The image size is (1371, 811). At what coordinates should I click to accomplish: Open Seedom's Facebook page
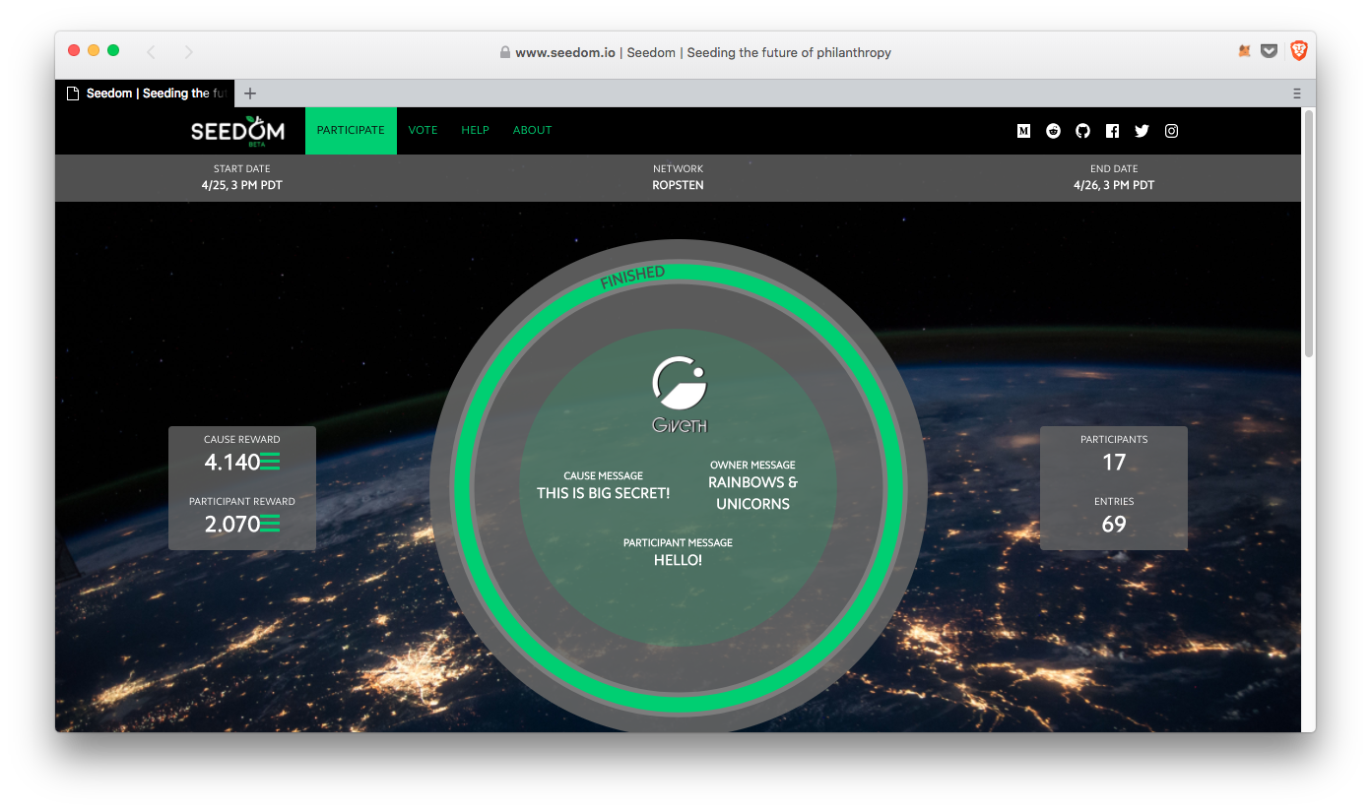coord(1111,130)
